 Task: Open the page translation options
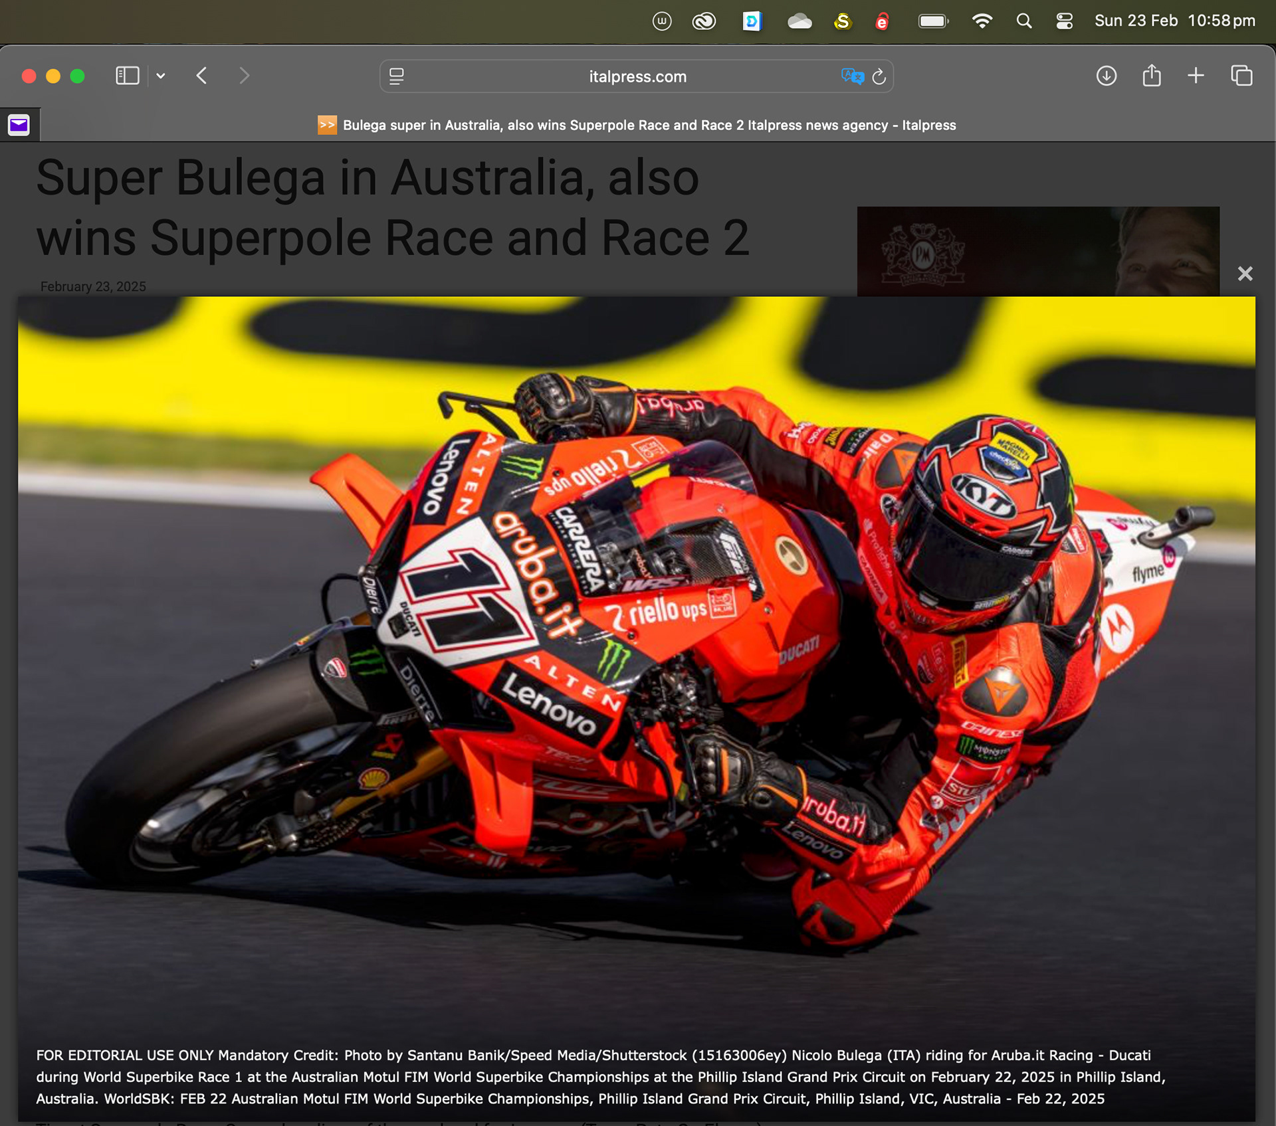852,76
